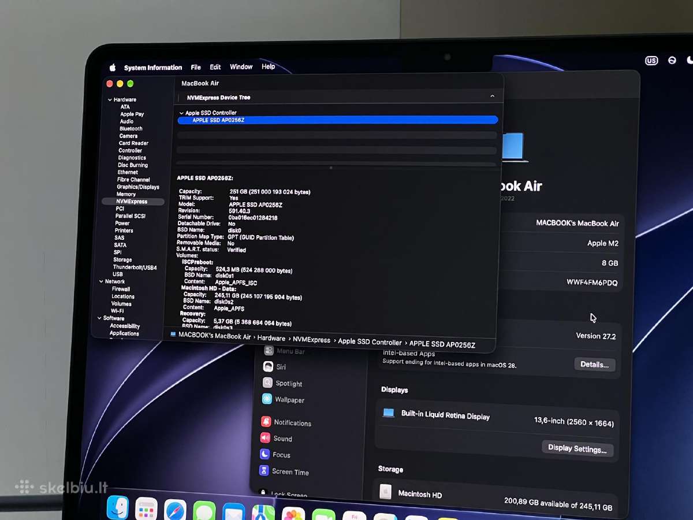
Task: Click the WWF4FM6PDQ serial value in Settings
Action: pyautogui.click(x=592, y=283)
